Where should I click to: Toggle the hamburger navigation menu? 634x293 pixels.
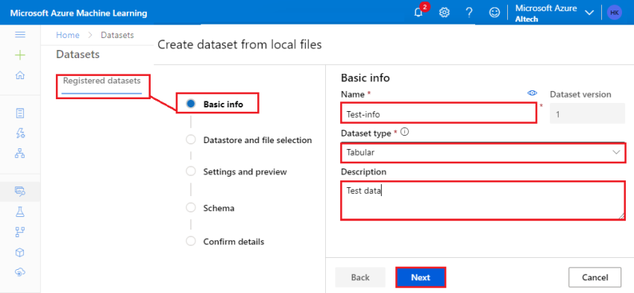click(20, 35)
